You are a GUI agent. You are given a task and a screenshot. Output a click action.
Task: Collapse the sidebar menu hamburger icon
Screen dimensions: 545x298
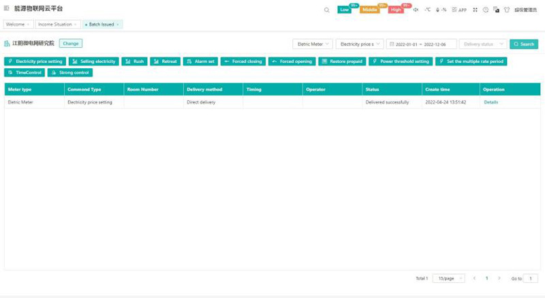click(x=7, y=9)
